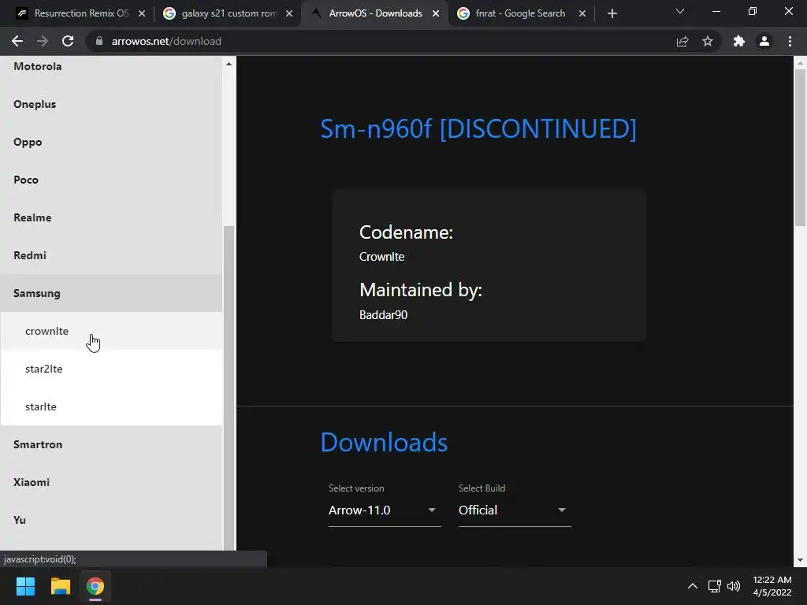Click the Baddar90 maintainer name
The image size is (807, 605).
pyautogui.click(x=384, y=315)
